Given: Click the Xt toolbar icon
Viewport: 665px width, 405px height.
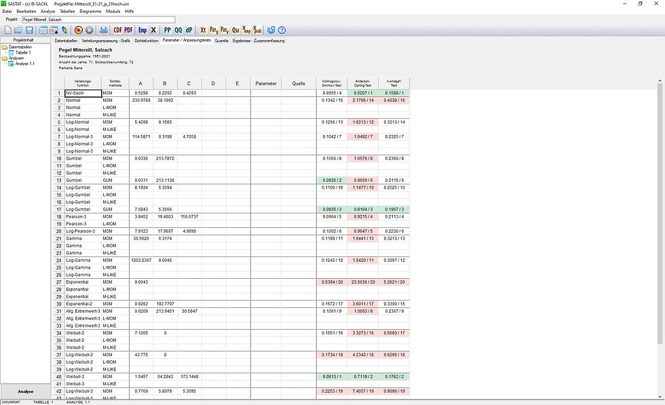Looking at the screenshot, I should point(203,30).
